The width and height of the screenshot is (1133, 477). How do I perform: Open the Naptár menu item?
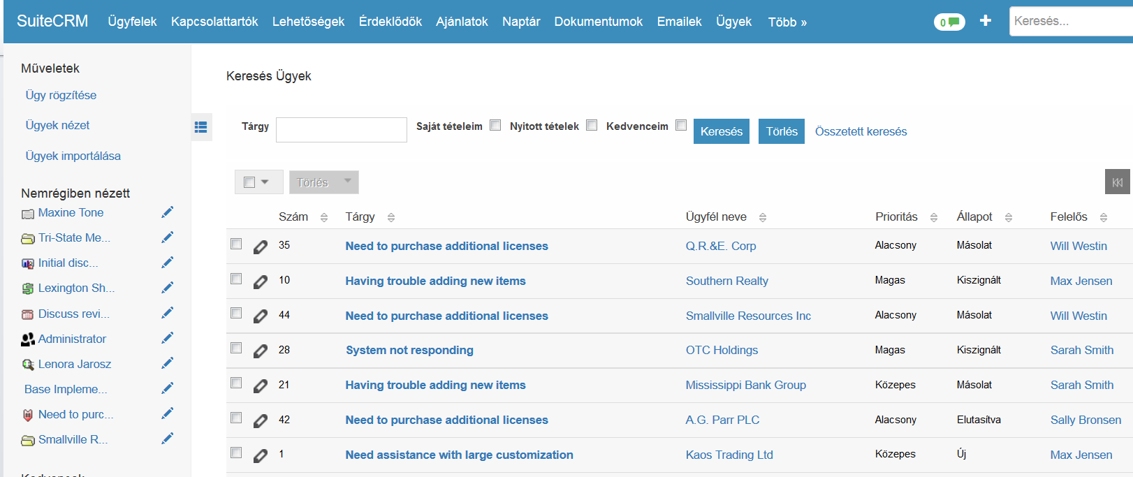521,22
